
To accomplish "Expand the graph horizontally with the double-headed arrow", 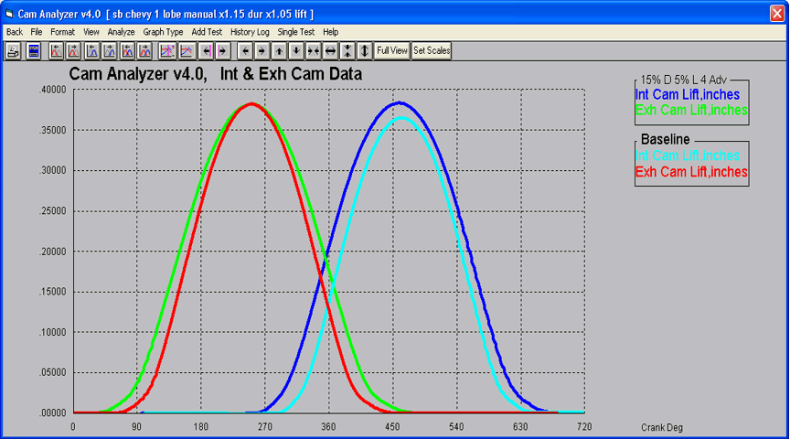I will click(330, 51).
